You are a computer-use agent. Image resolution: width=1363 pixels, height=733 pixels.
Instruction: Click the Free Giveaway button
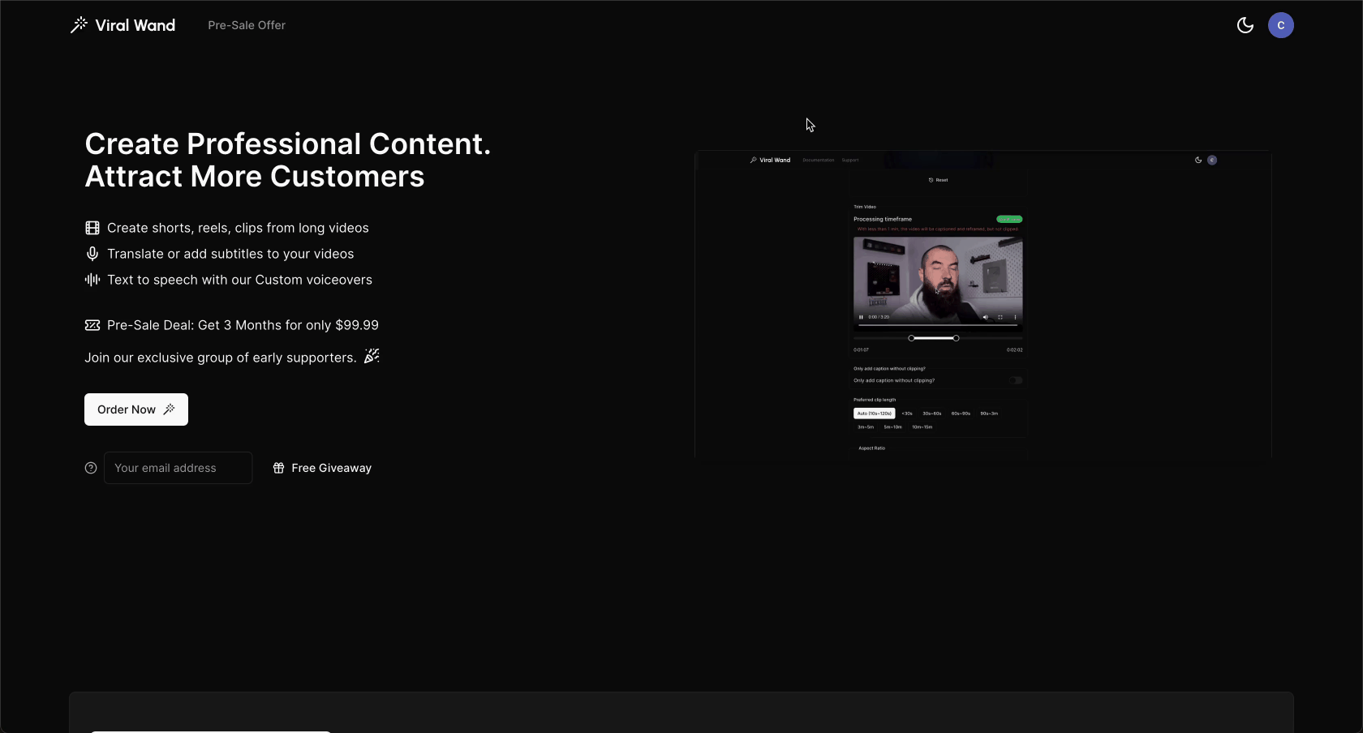coord(322,468)
